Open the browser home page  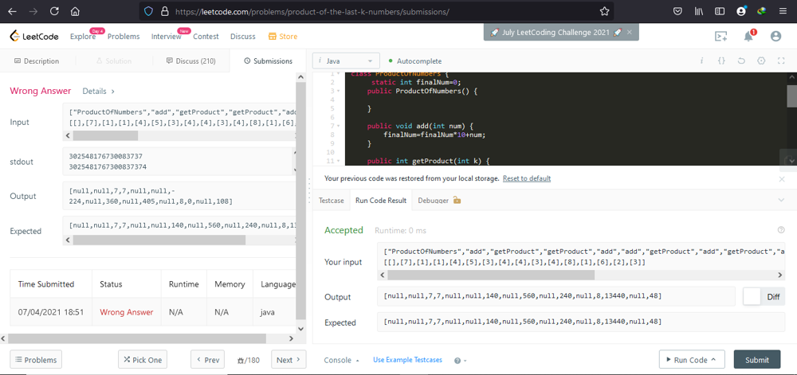(x=75, y=11)
